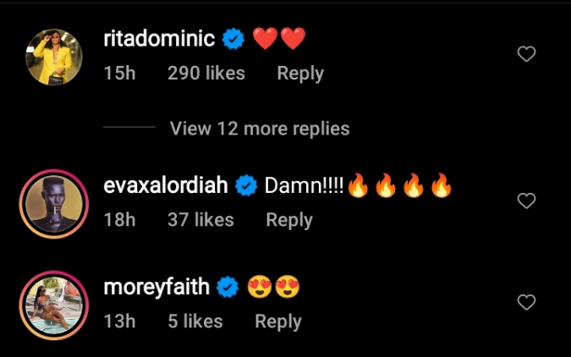Open moreyfaith's profile avatar
Viewport: 571px width, 357px height.
point(54,305)
